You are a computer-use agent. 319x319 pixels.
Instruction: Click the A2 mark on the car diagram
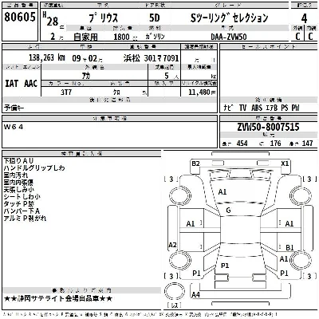[x=172, y=245]
